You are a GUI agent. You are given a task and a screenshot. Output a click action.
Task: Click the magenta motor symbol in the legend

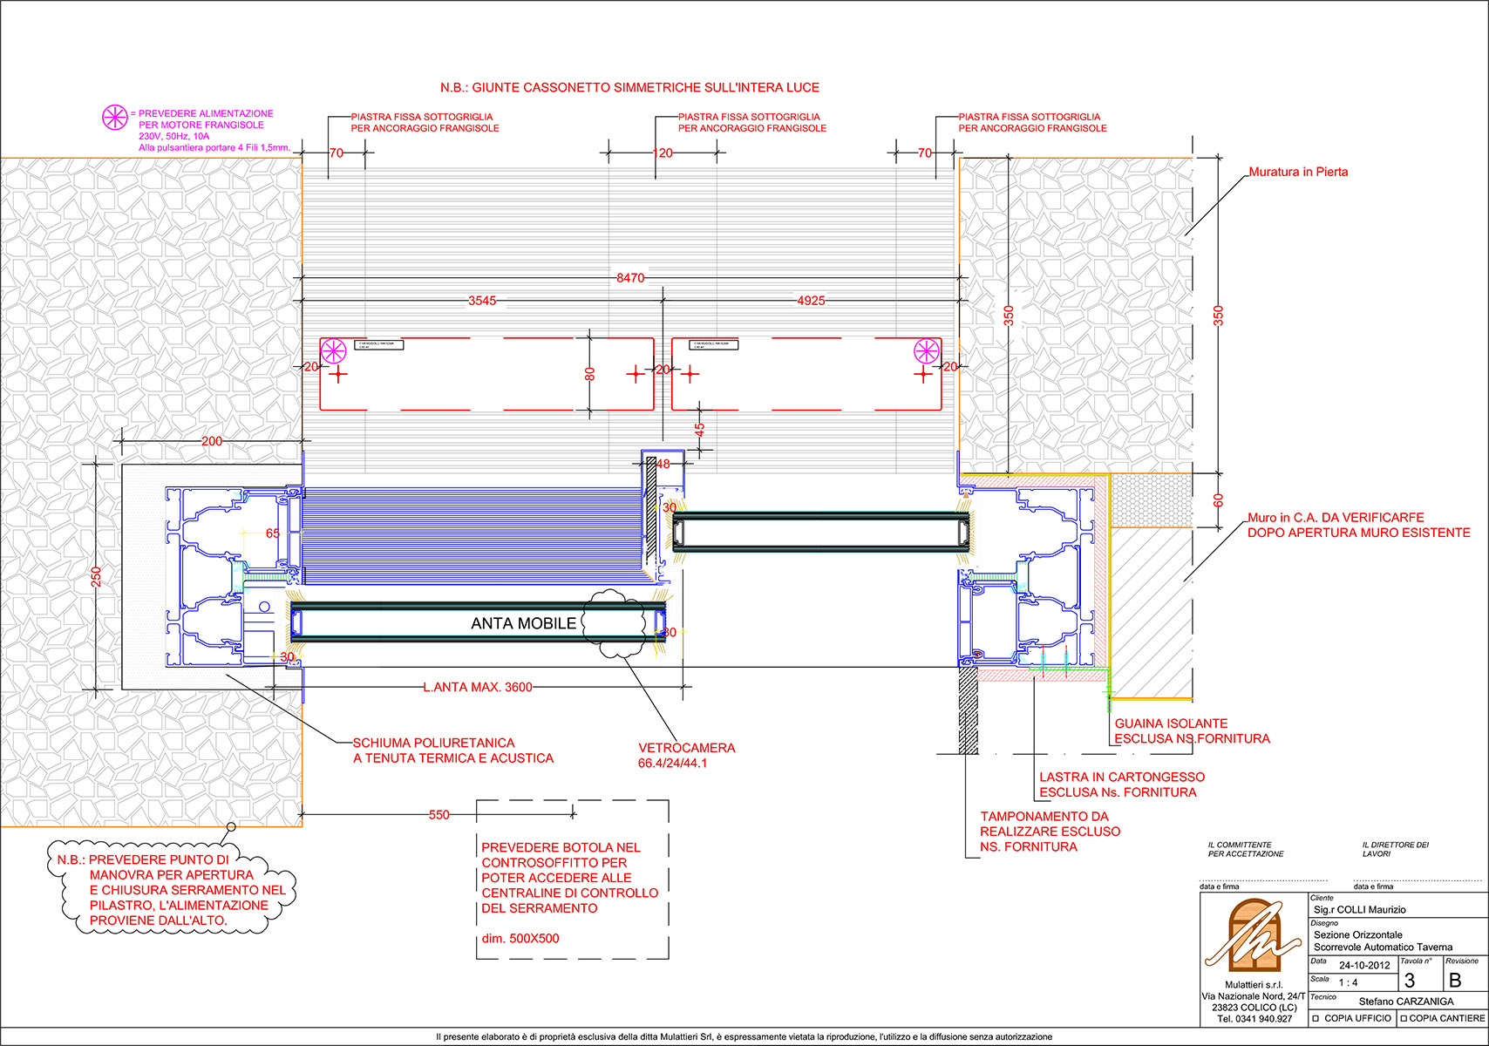pos(114,117)
